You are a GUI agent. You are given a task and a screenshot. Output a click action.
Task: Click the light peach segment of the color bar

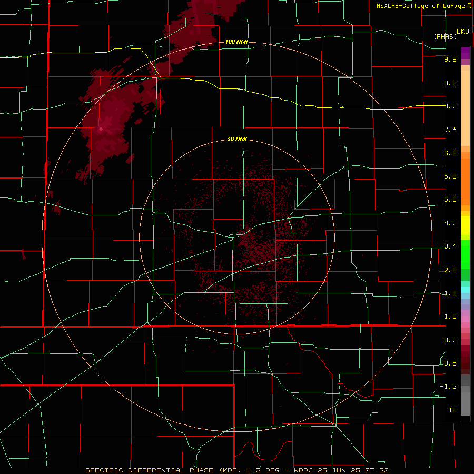click(465, 108)
